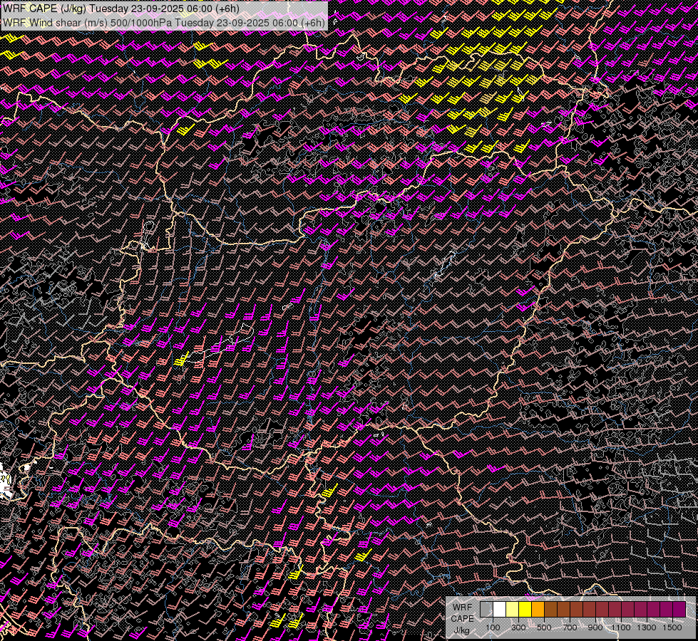Click the last purple swatch in the legend

pyautogui.click(x=679, y=610)
